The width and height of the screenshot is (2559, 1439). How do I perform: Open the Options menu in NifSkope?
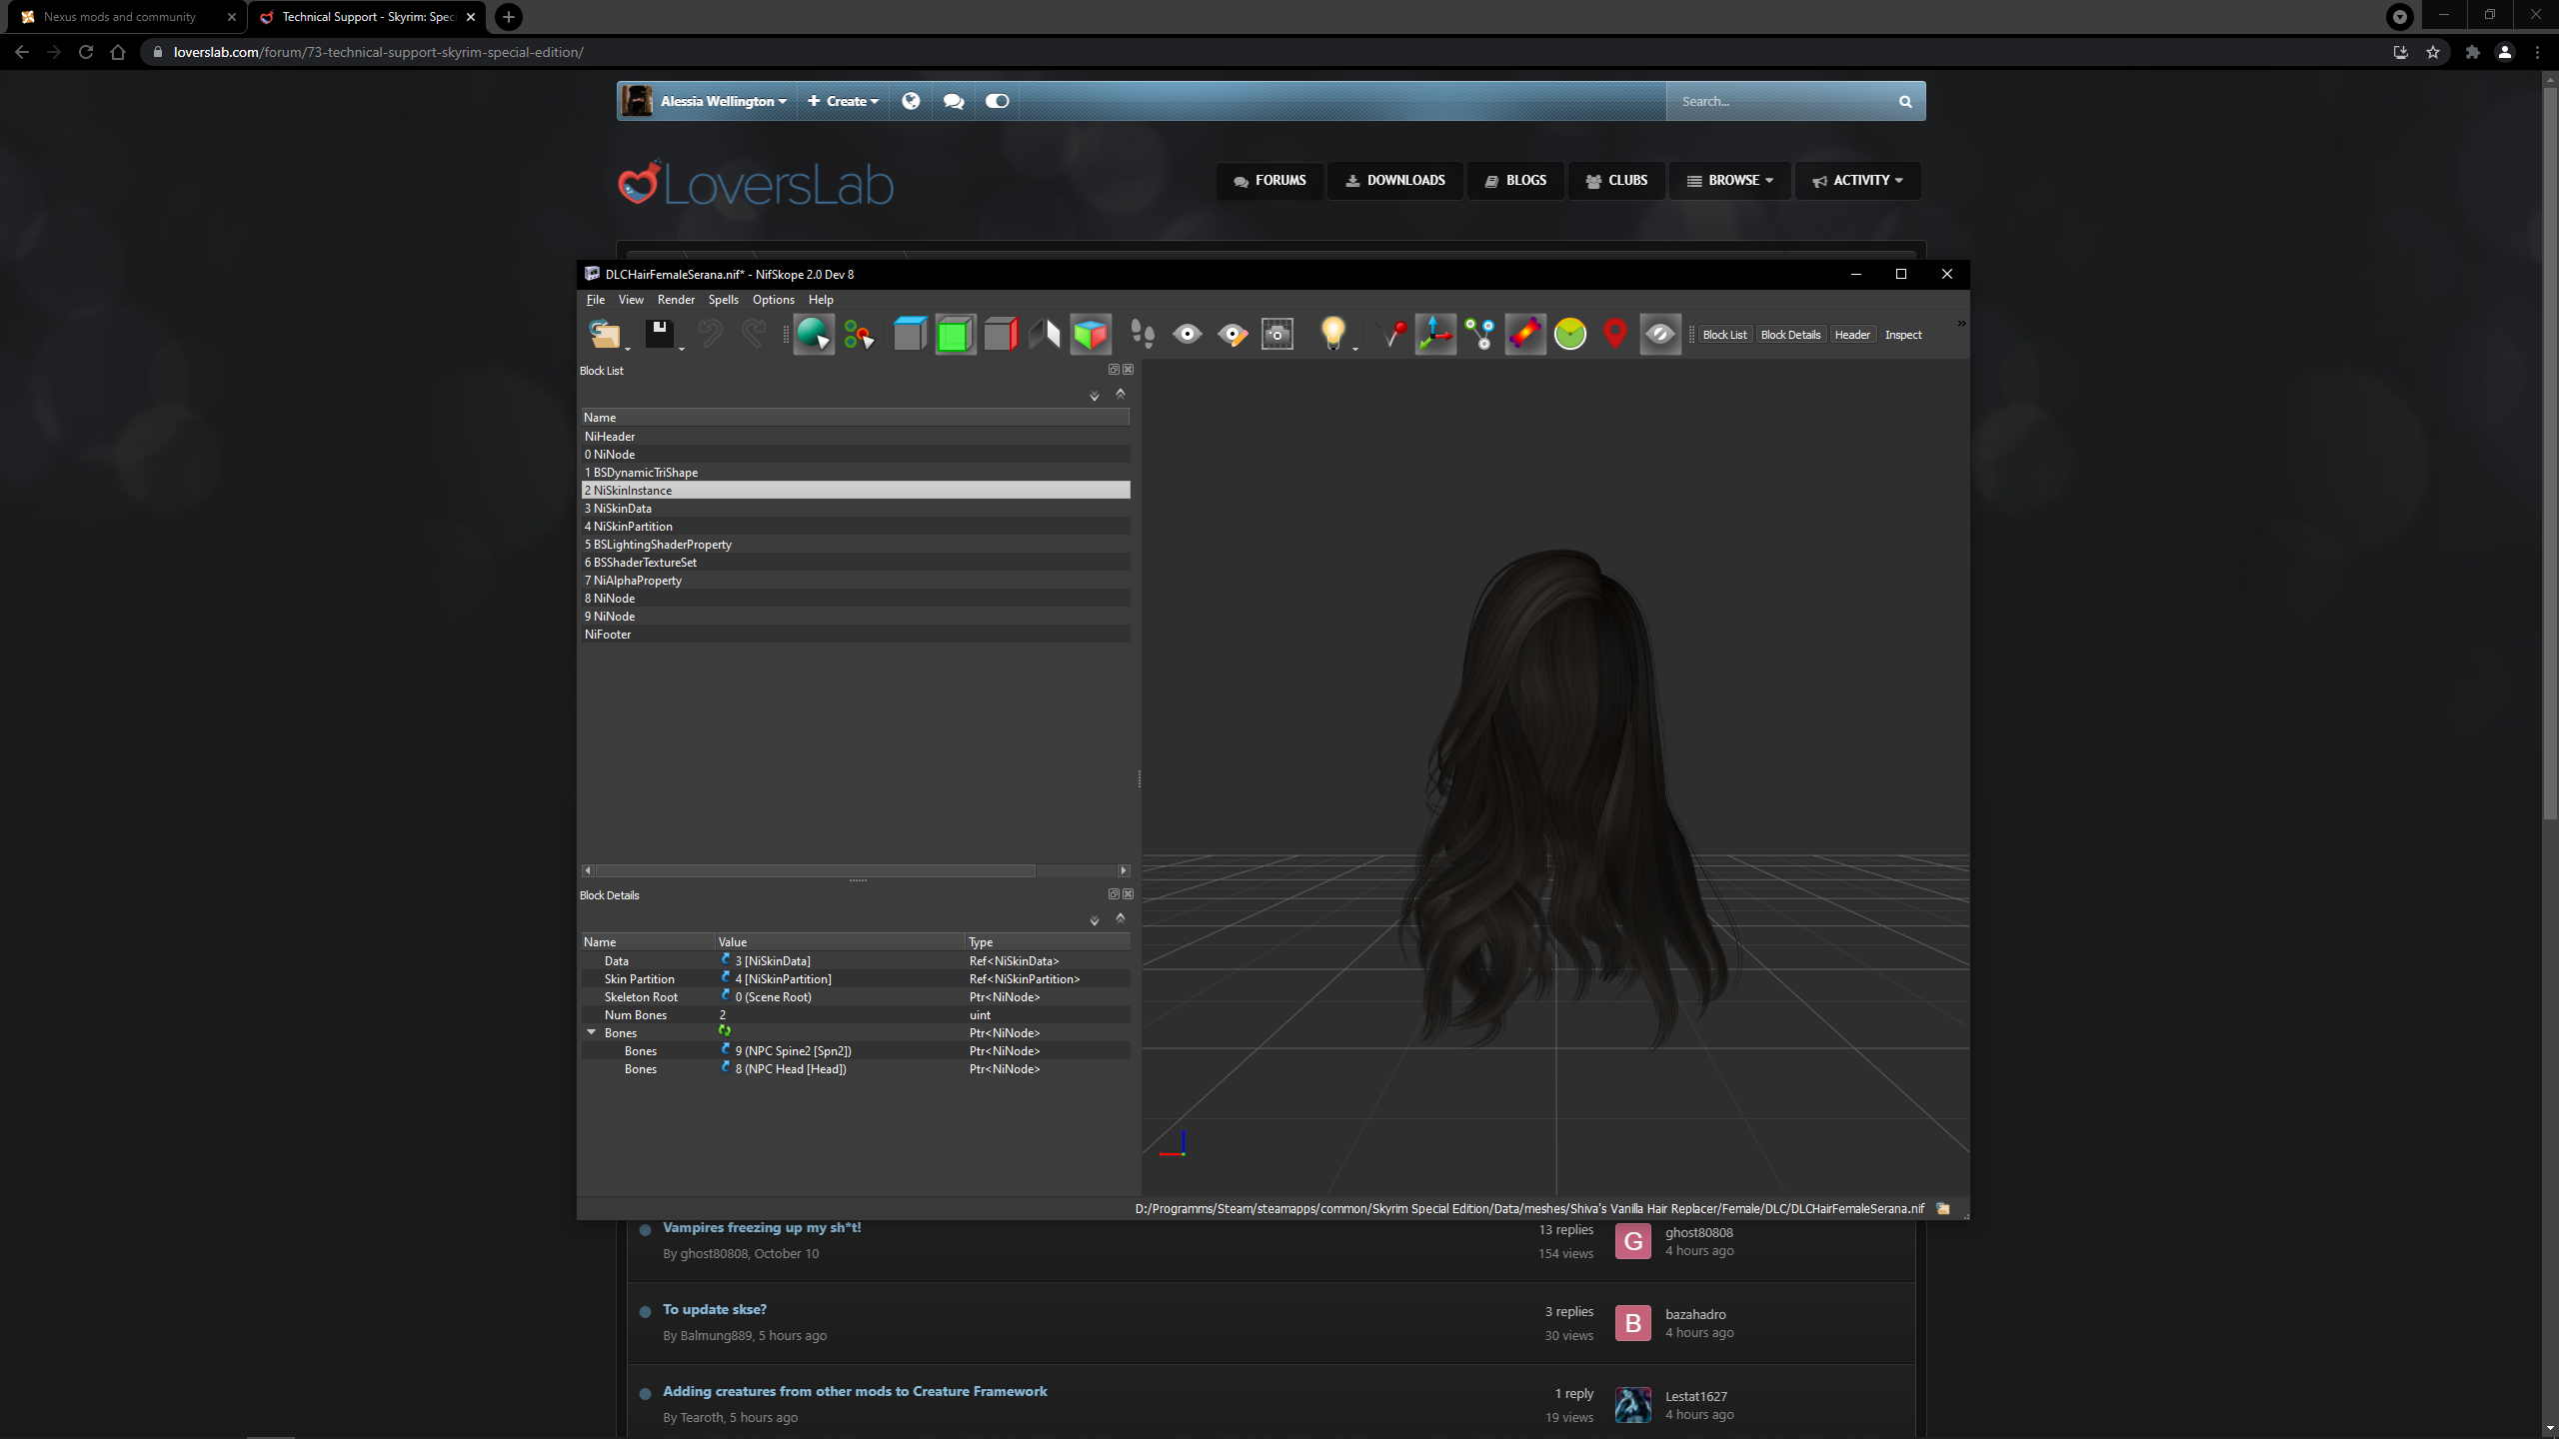pyautogui.click(x=774, y=300)
